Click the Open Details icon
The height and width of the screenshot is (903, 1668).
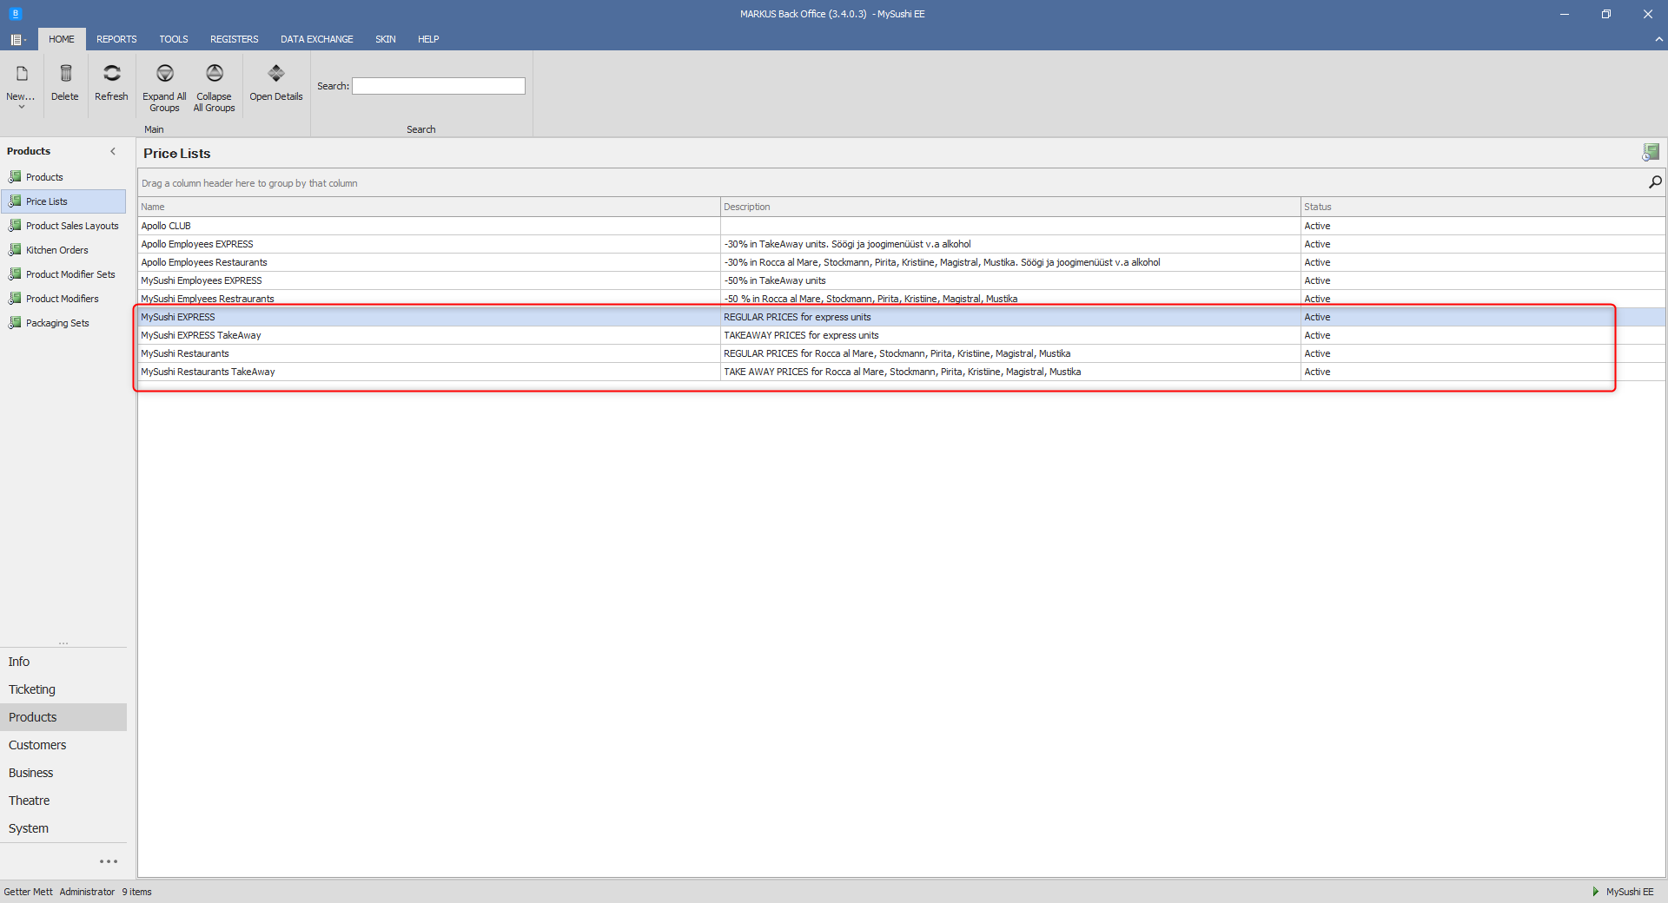(276, 74)
